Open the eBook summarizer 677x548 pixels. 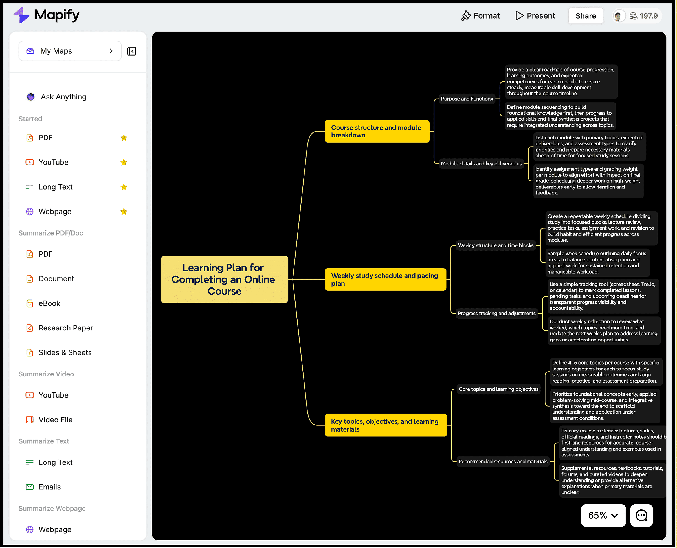tap(49, 303)
